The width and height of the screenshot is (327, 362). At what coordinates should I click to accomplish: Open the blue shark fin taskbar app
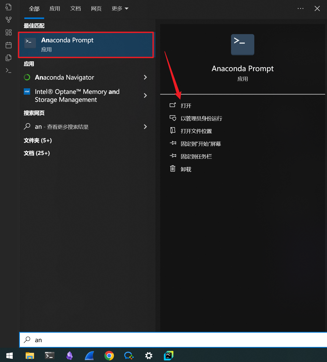click(x=89, y=356)
